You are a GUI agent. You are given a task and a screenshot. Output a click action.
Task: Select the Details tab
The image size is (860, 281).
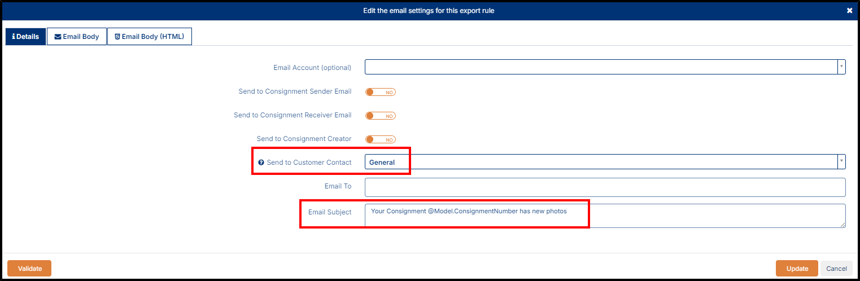25,37
